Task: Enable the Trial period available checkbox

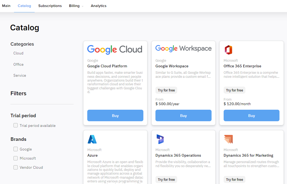Action: [x=16, y=125]
